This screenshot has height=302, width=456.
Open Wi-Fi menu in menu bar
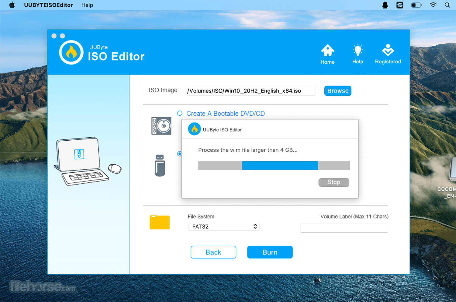click(x=433, y=5)
